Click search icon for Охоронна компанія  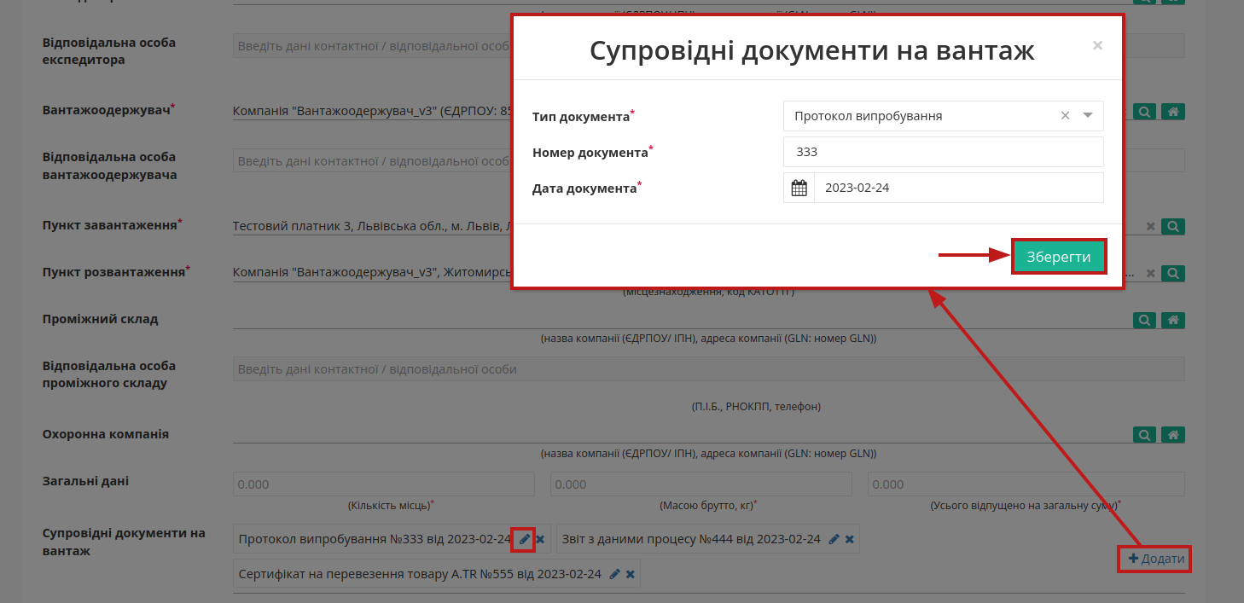(x=1145, y=435)
